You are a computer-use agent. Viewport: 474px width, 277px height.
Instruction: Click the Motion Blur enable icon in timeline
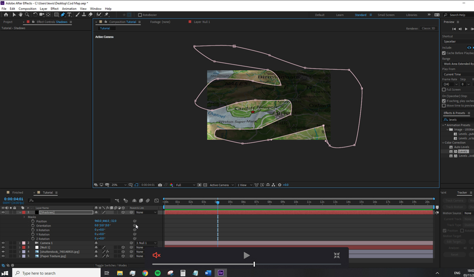click(x=148, y=201)
